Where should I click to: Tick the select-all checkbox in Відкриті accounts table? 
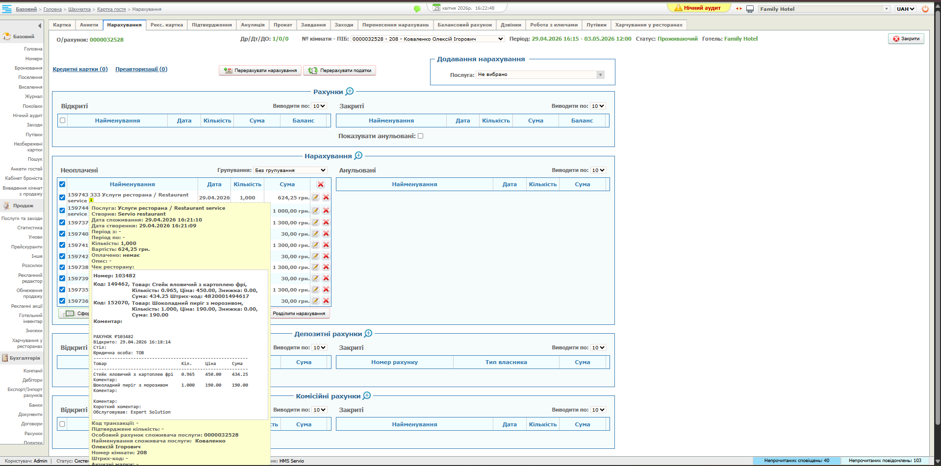coord(62,121)
